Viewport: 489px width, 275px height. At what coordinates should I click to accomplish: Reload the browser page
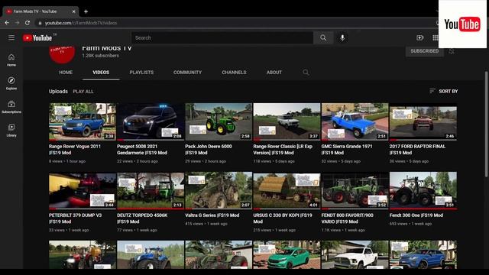[28, 23]
